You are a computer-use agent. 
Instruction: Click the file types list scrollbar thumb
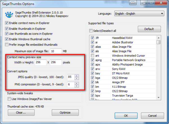click(158, 42)
